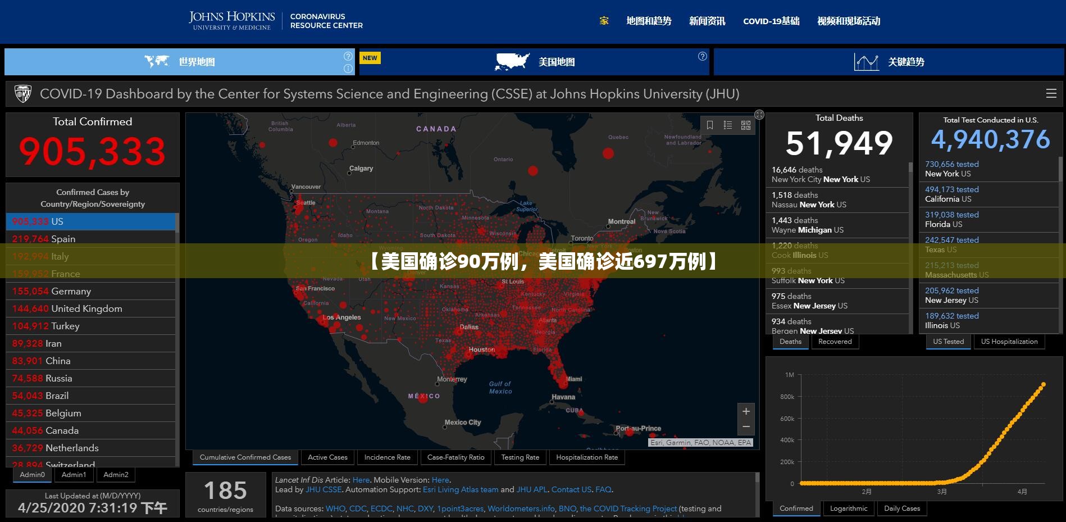Switch to the 美国地图 tab

(534, 62)
